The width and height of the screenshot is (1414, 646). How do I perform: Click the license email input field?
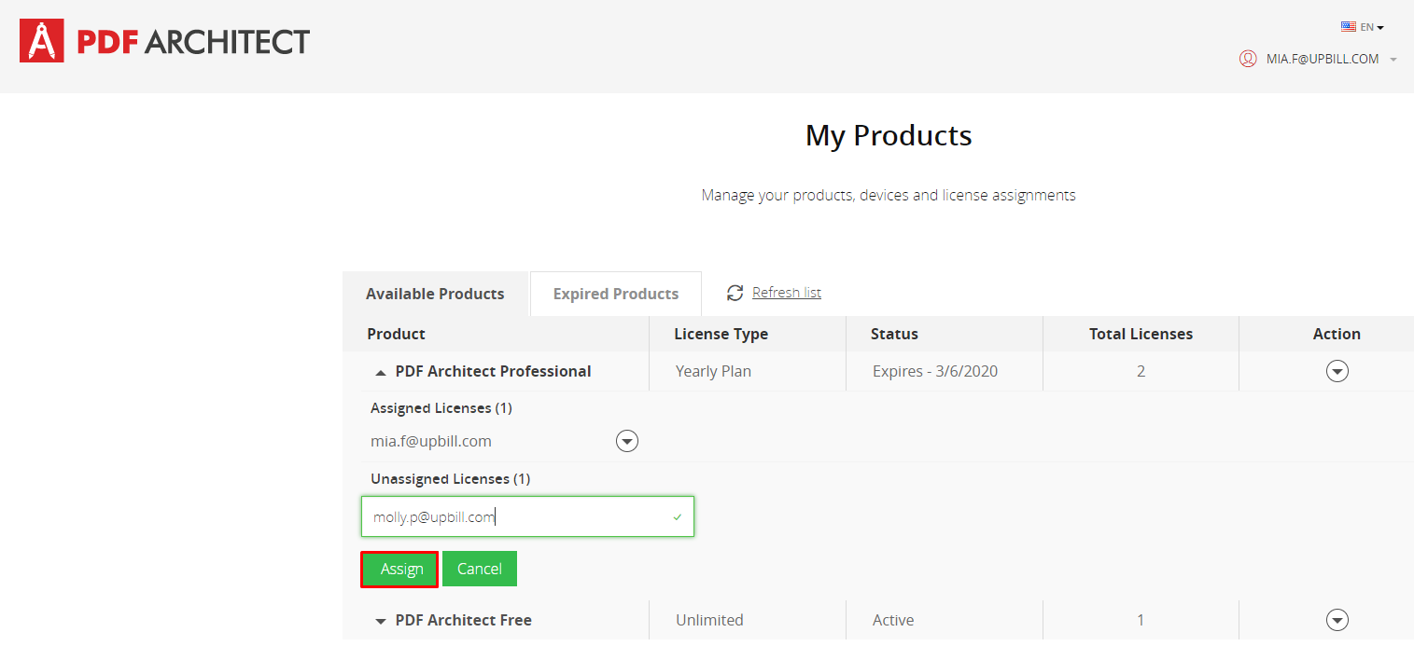[527, 516]
